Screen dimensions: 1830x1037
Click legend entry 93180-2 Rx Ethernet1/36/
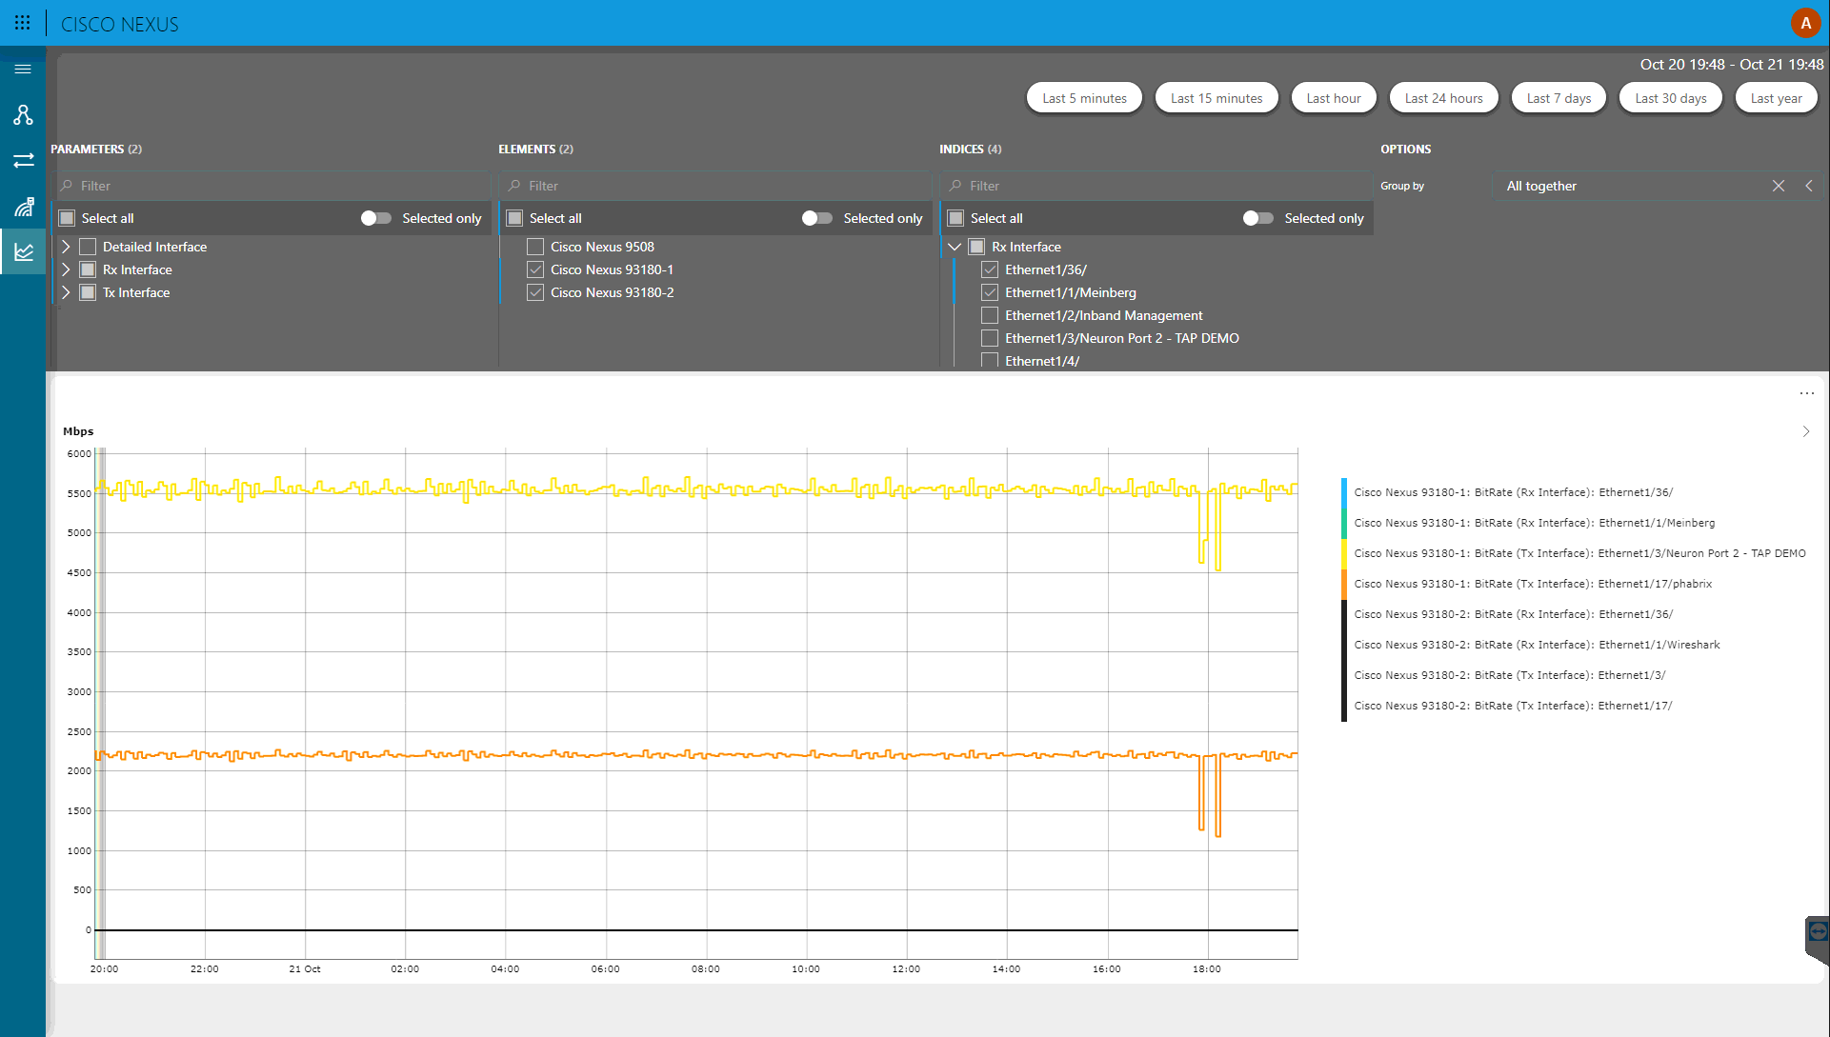click(x=1513, y=614)
